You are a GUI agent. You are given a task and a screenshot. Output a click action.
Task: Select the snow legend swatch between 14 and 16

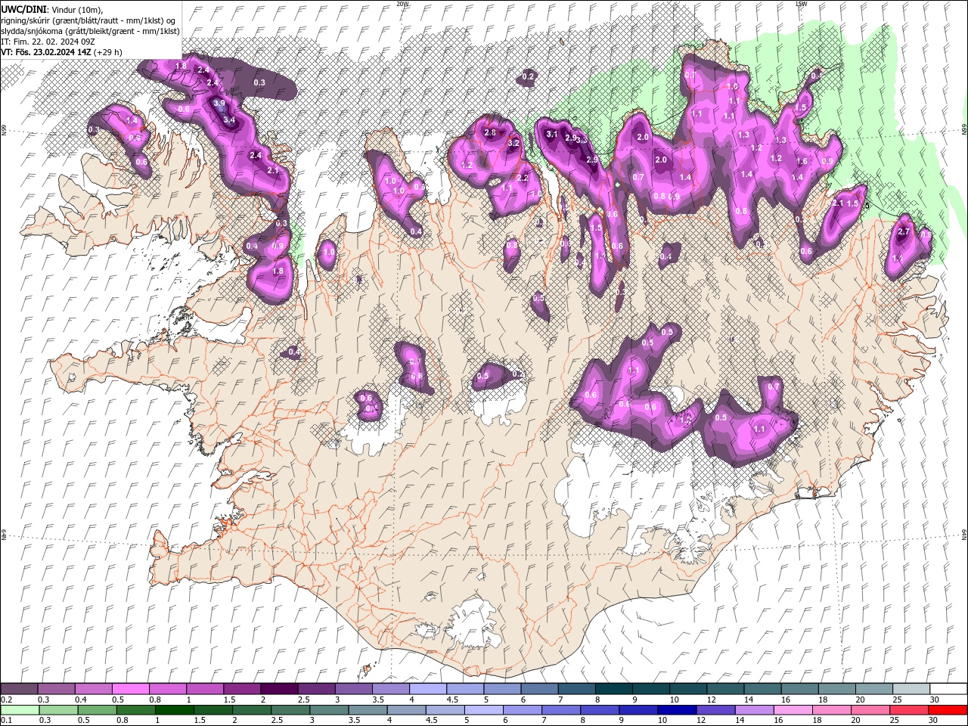762,689
